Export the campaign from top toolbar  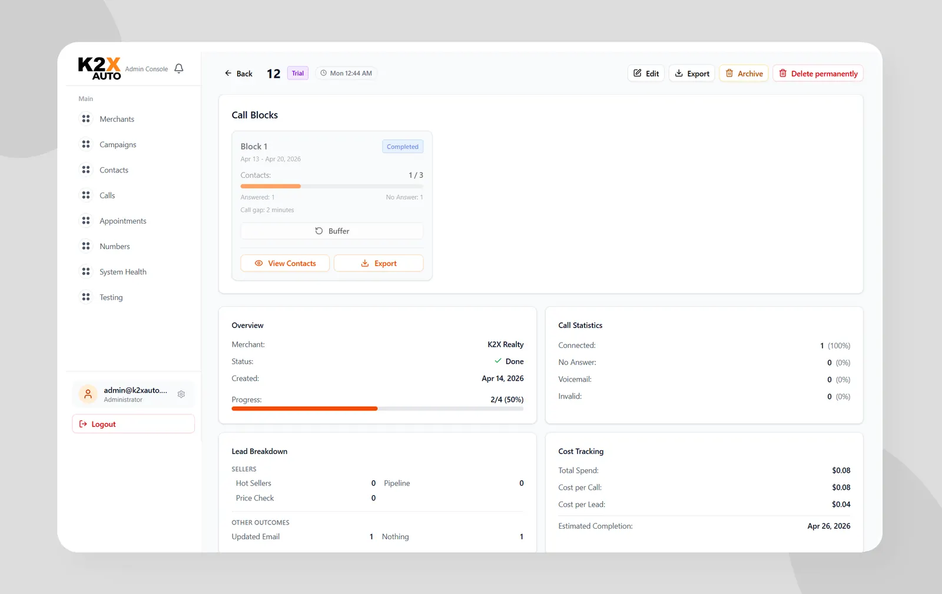(x=692, y=74)
